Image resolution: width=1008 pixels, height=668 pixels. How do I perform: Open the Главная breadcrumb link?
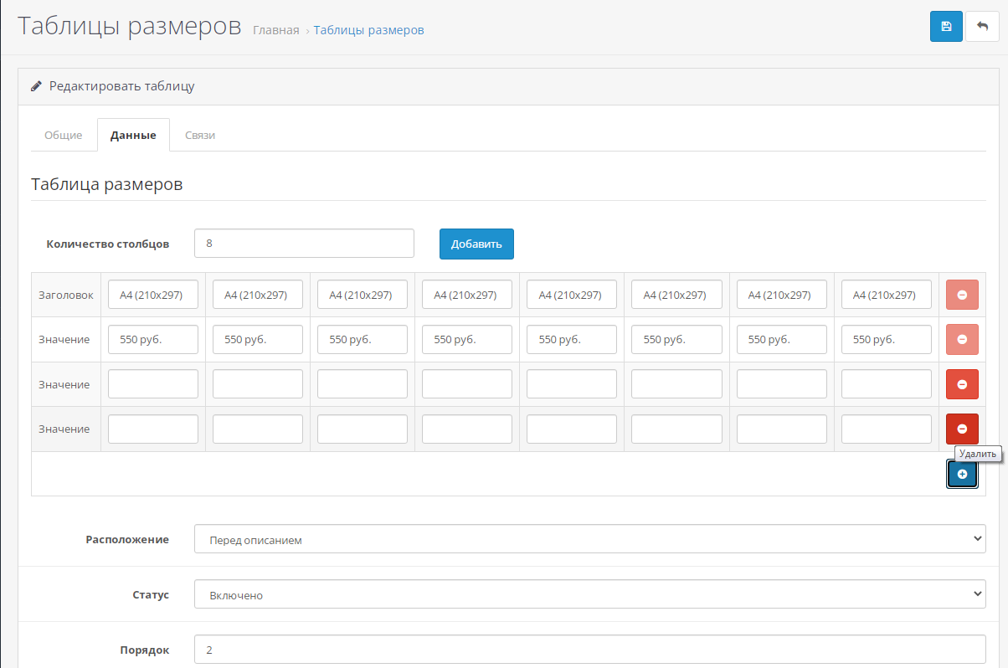275,30
